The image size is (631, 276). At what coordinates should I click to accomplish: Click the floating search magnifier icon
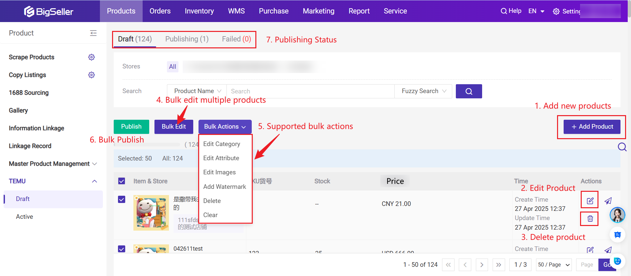(622, 147)
